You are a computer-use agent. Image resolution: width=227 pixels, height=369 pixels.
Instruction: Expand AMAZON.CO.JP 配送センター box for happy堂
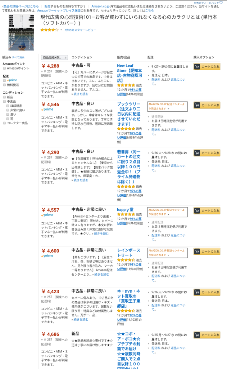(x=167, y=212)
